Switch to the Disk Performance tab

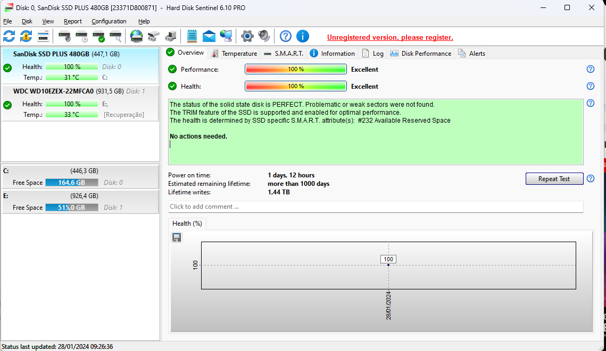click(x=420, y=53)
